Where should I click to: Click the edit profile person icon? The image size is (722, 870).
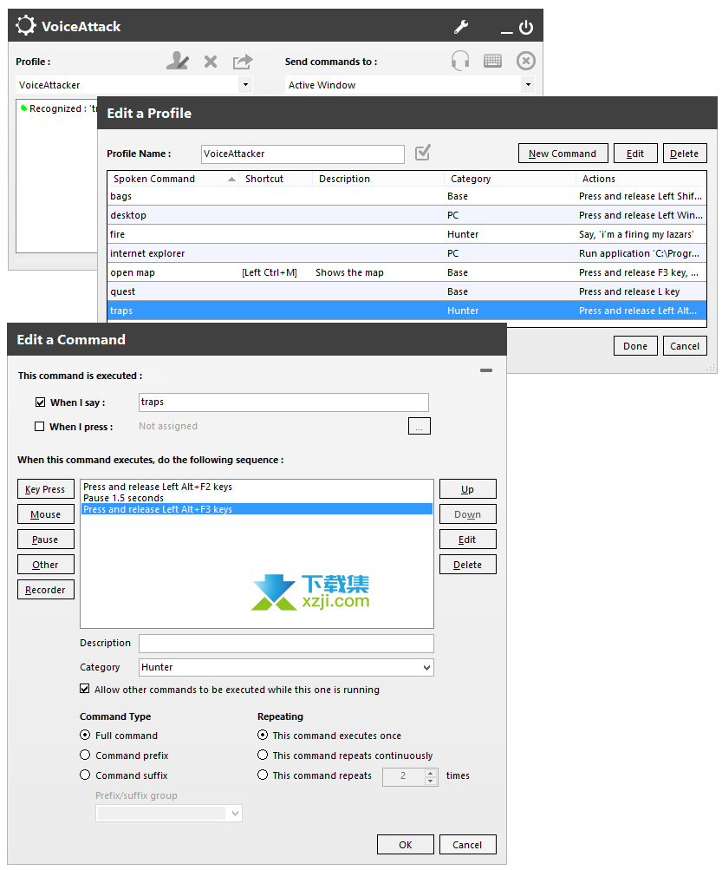coord(178,61)
